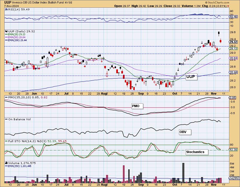Screen dimensions: 240x187
Task: Click the RSI(14) indicator legend icon
Action: point(6,9)
